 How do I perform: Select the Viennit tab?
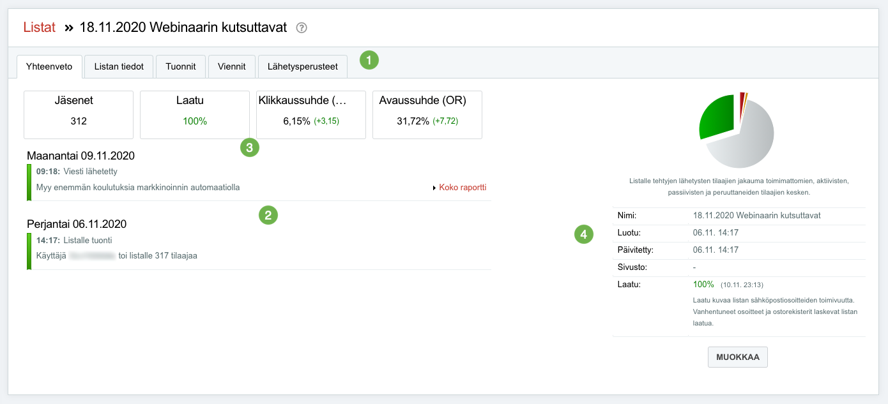pyautogui.click(x=232, y=66)
